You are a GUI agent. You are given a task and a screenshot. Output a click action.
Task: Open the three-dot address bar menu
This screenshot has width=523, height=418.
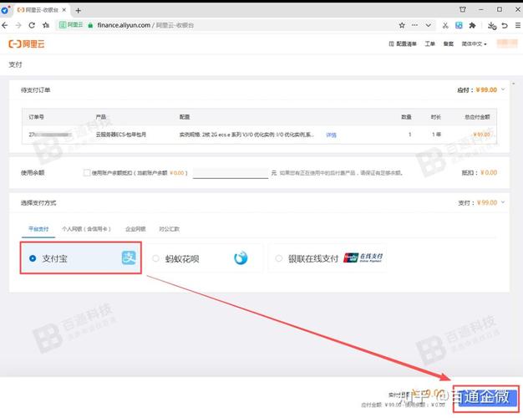pos(414,25)
